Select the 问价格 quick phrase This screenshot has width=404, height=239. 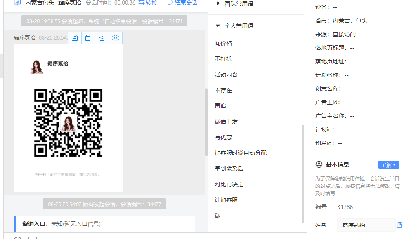point(223,43)
